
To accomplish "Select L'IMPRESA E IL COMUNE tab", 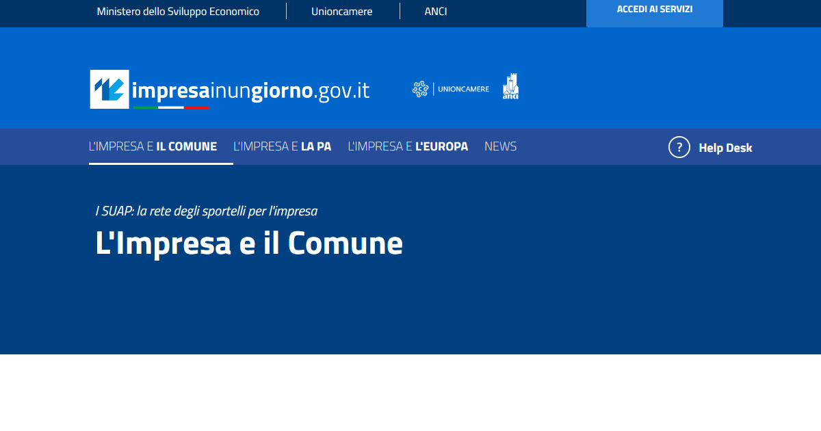I will coord(153,146).
